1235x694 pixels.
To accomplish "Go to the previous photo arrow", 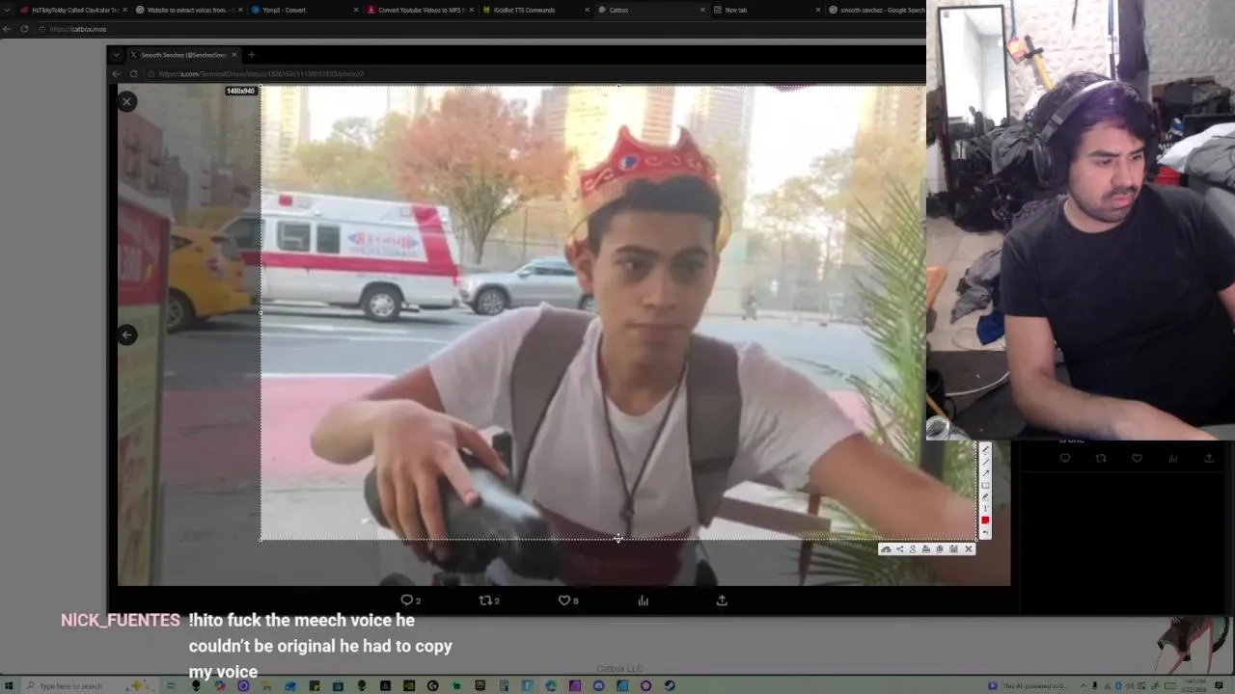I will [126, 334].
